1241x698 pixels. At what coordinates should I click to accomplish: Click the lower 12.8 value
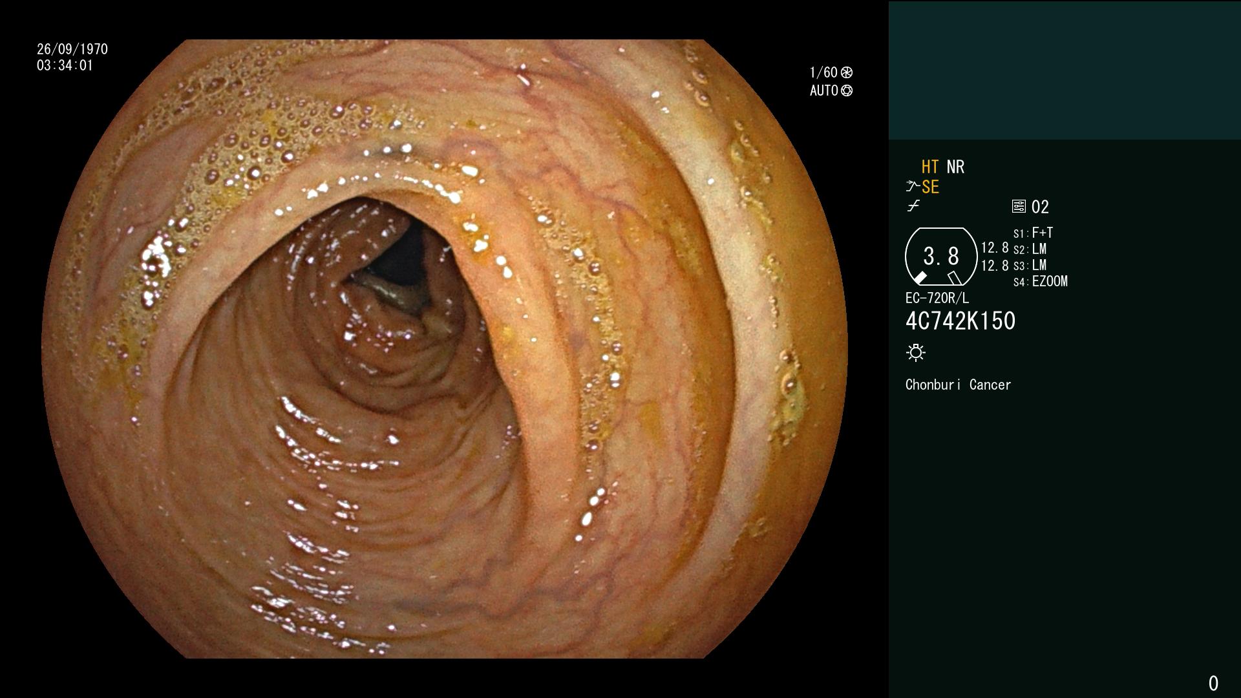(x=995, y=265)
